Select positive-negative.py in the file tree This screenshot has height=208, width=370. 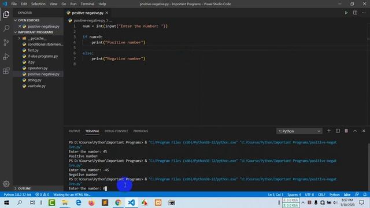(x=38, y=74)
